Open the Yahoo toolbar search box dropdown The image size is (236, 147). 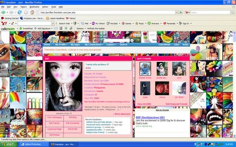pyautogui.click(x=53, y=24)
